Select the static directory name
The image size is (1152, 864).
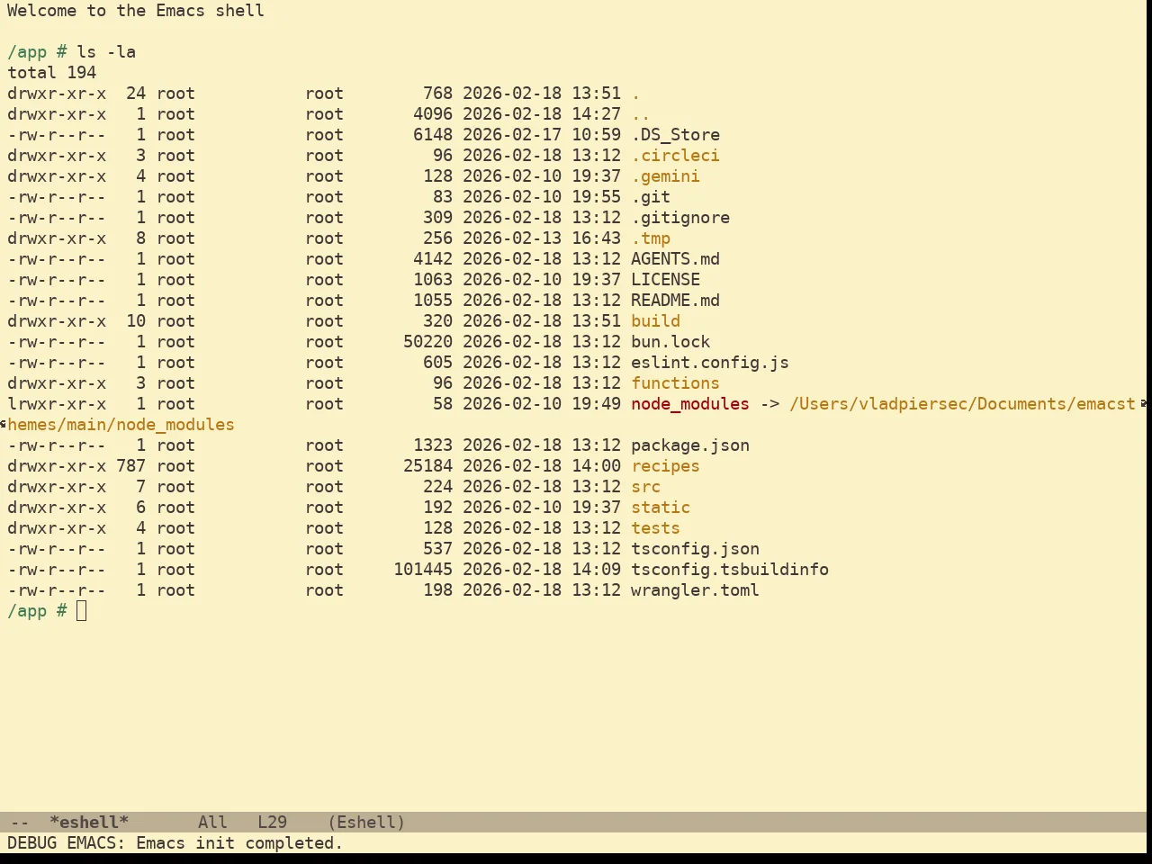tap(661, 508)
